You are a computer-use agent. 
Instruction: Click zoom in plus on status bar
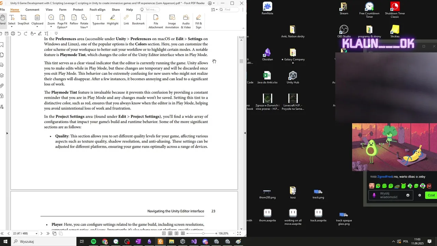[216, 233]
